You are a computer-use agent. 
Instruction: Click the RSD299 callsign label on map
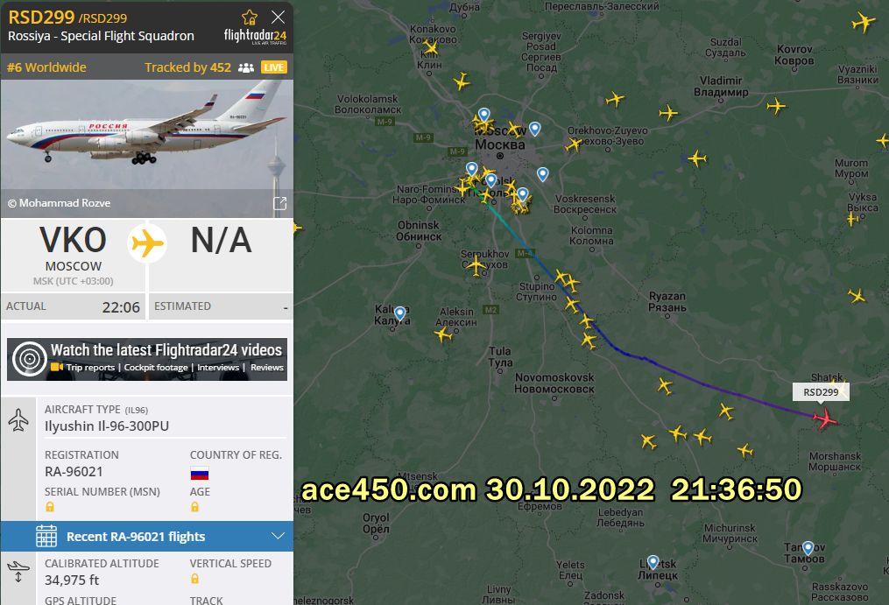point(821,391)
